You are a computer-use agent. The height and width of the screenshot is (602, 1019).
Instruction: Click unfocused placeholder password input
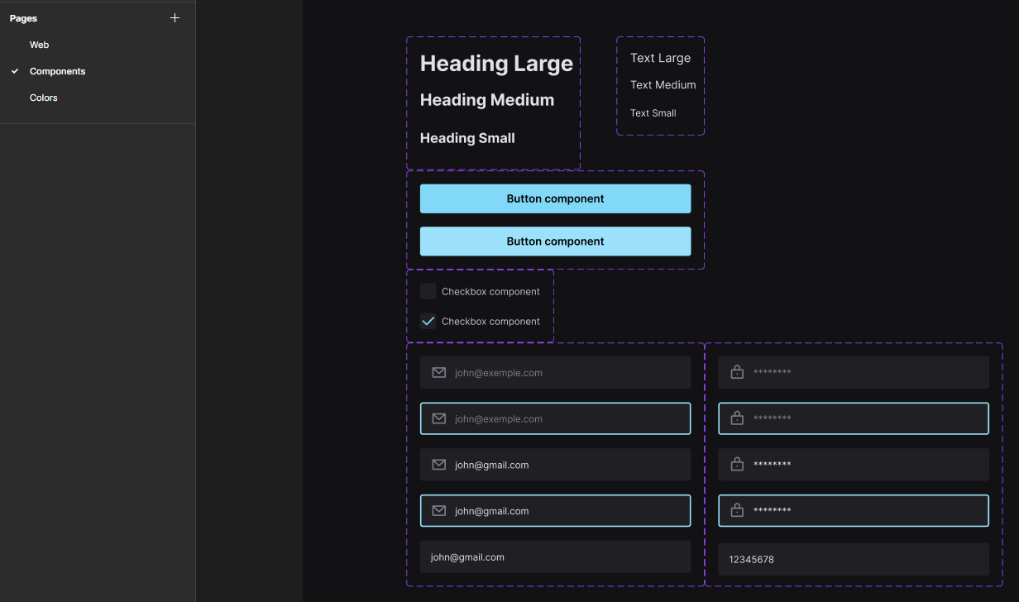[854, 372]
